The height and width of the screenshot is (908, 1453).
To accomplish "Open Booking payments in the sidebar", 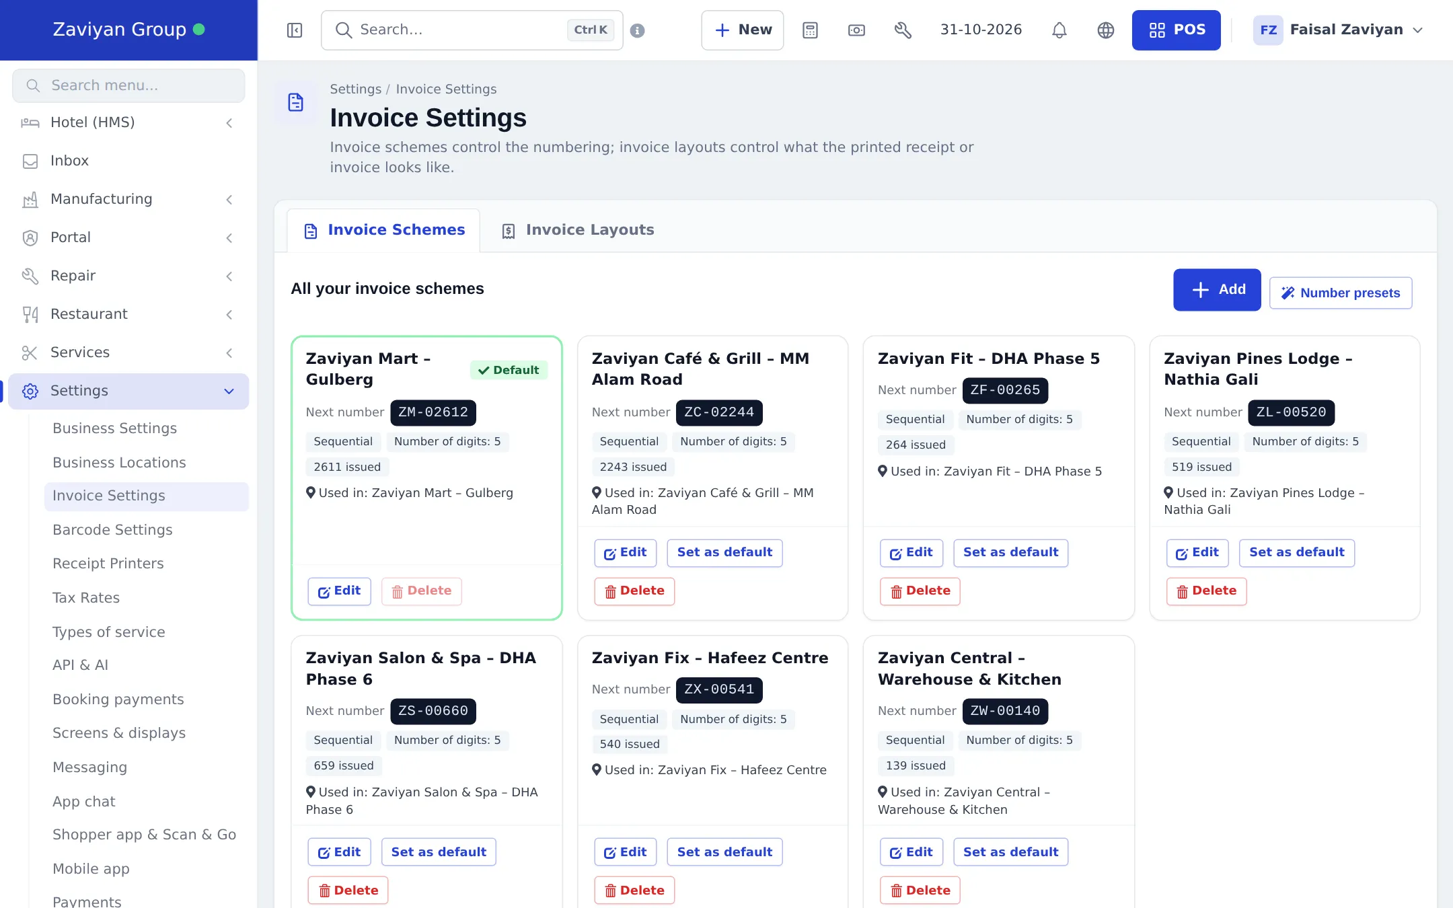I will click(118, 699).
